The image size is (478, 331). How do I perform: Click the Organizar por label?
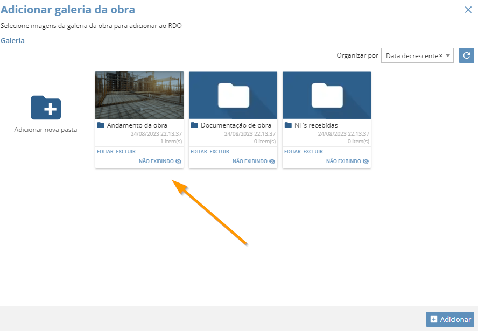pos(357,55)
